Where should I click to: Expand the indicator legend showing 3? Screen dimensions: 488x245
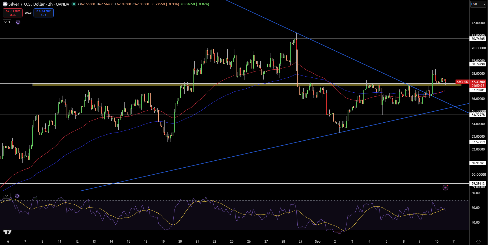click(7, 22)
